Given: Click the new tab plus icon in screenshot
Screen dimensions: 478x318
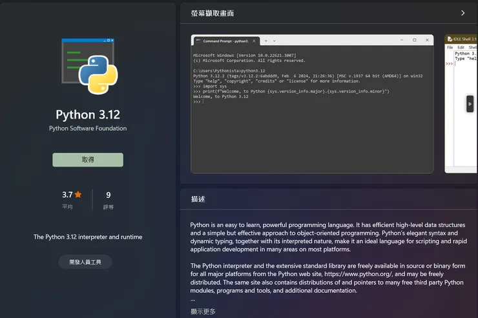Looking at the screenshot, I should [266, 41].
